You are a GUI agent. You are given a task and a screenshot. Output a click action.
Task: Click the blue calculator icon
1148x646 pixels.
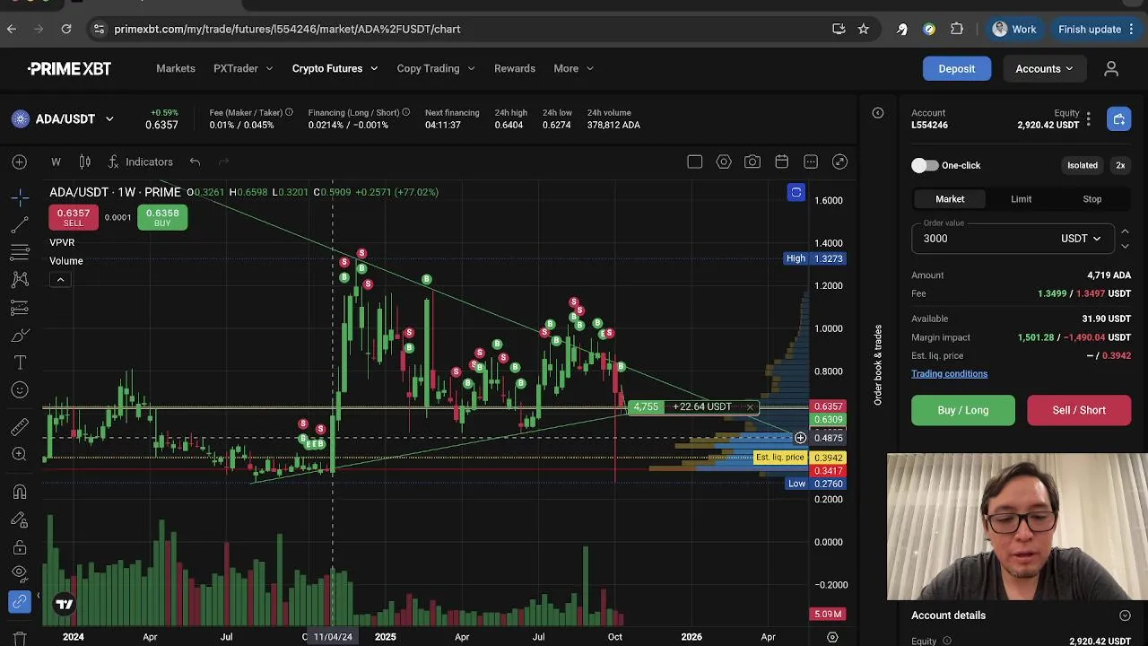[x=1118, y=118]
